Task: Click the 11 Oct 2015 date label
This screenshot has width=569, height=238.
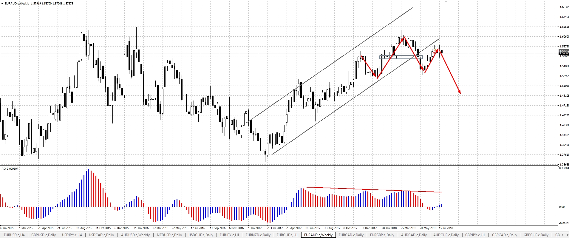Action: click(103, 228)
